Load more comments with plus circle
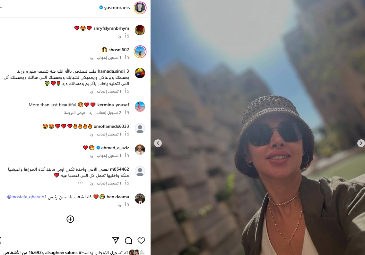 click(70, 219)
